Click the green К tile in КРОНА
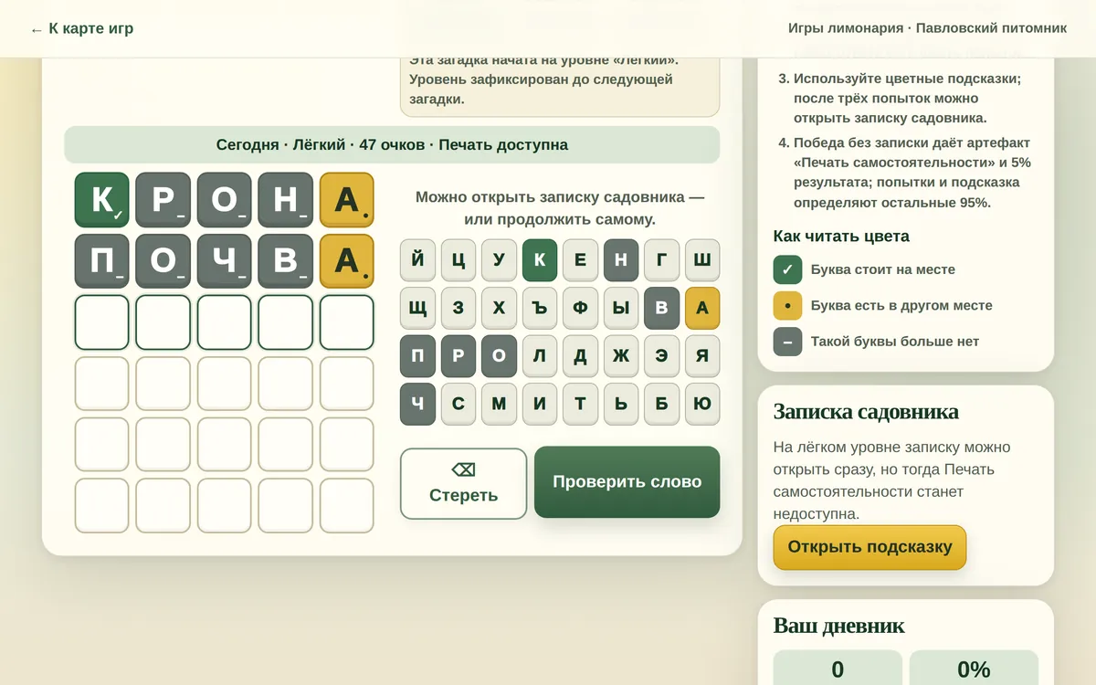This screenshot has width=1096, height=685. [102, 200]
